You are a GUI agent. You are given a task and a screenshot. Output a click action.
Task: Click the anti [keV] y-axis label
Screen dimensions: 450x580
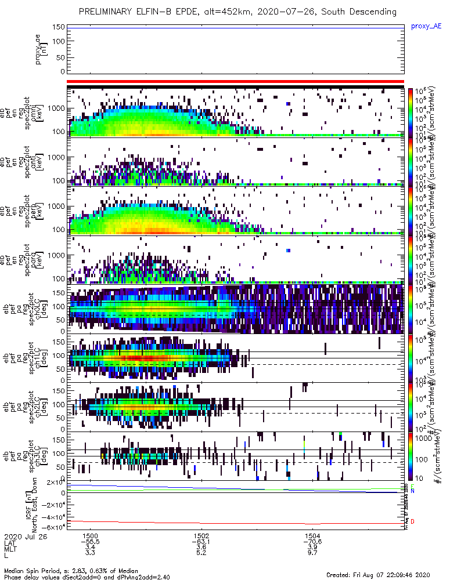[x=37, y=162]
